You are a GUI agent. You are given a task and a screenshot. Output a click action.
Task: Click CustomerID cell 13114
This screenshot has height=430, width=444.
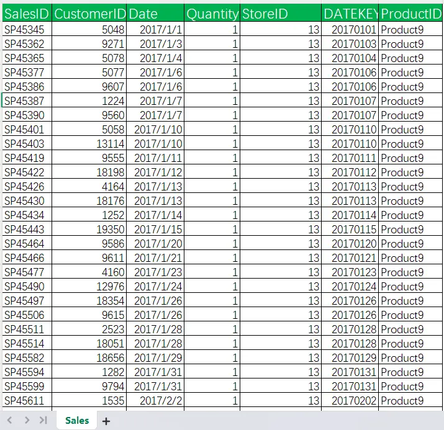coord(89,143)
